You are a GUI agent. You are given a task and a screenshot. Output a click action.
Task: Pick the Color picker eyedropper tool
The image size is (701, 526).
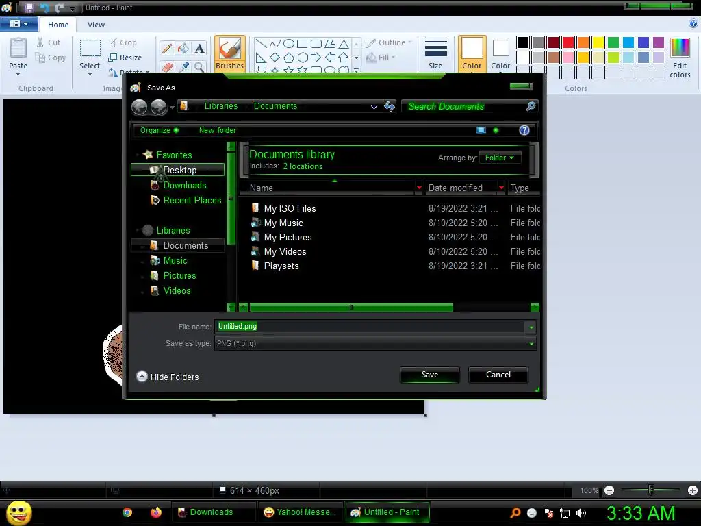pyautogui.click(x=183, y=67)
